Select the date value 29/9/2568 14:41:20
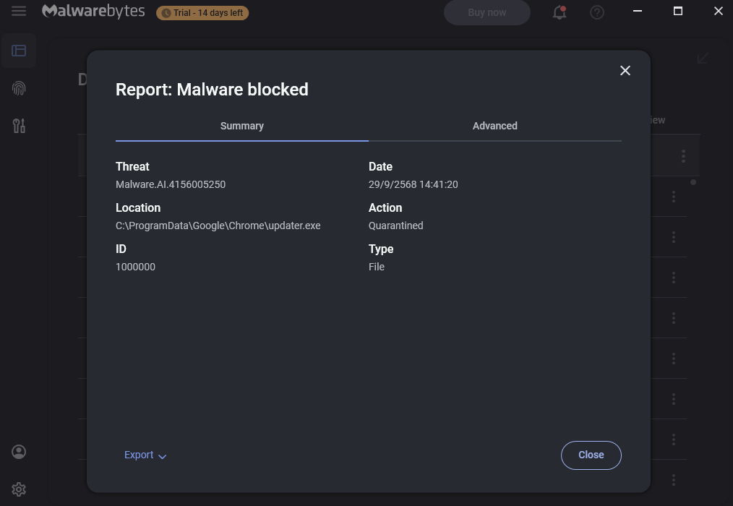The width and height of the screenshot is (733, 506). (x=413, y=184)
